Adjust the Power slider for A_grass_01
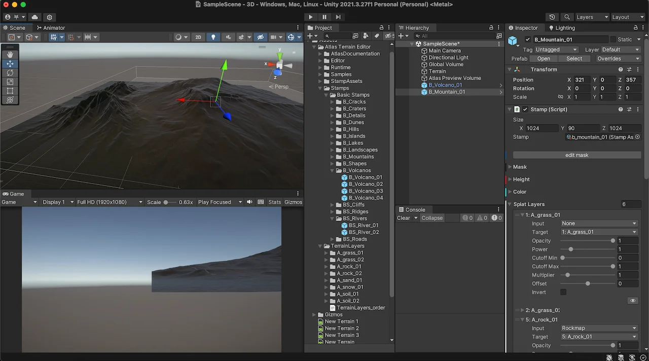Screen dimensions: 649x361 (x=587, y=249)
